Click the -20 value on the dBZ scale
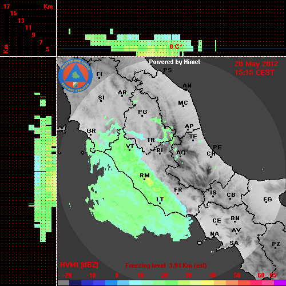Image resolution: width=286 pixels, height=286 pixels. [67, 275]
